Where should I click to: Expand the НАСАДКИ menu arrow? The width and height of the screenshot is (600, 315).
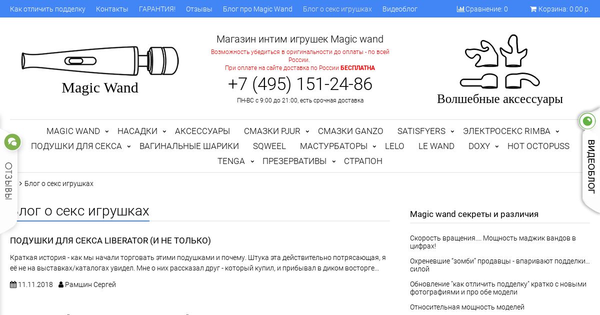(x=164, y=131)
